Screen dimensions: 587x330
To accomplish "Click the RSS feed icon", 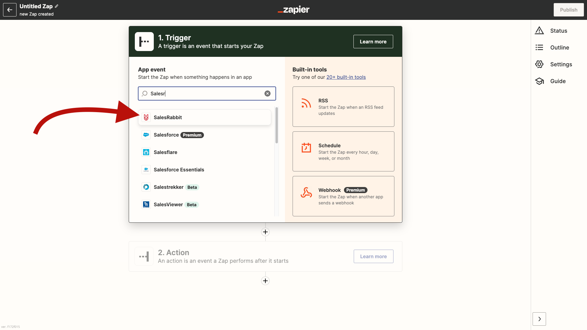I will (x=306, y=103).
